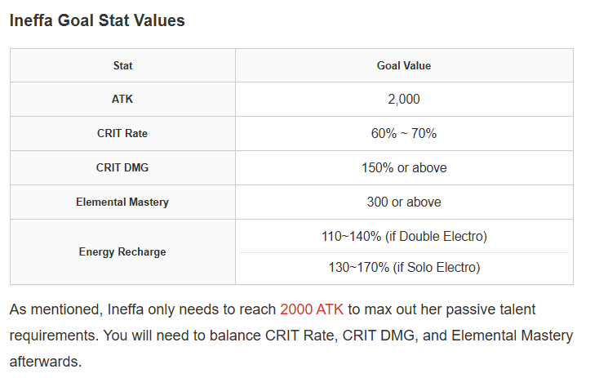Select the CRIT DMG table row label
The height and width of the screenshot is (378, 608).
point(122,167)
